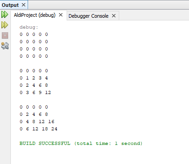Click the output row '0 4 8 12 16'

click(x=37, y=122)
